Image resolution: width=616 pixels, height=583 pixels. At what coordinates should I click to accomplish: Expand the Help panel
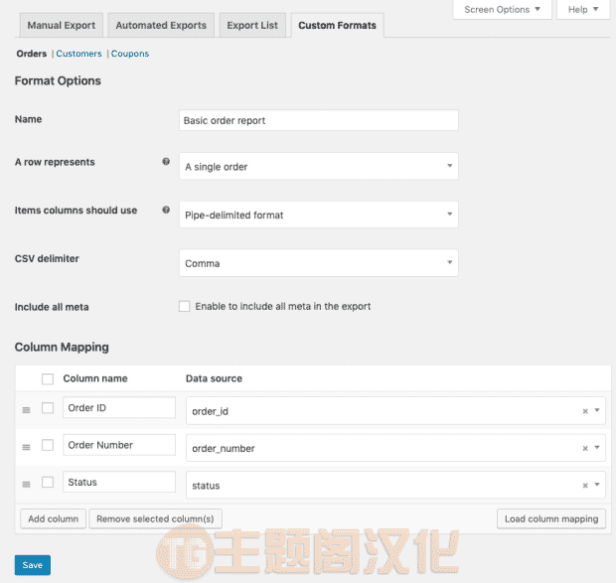pos(583,9)
